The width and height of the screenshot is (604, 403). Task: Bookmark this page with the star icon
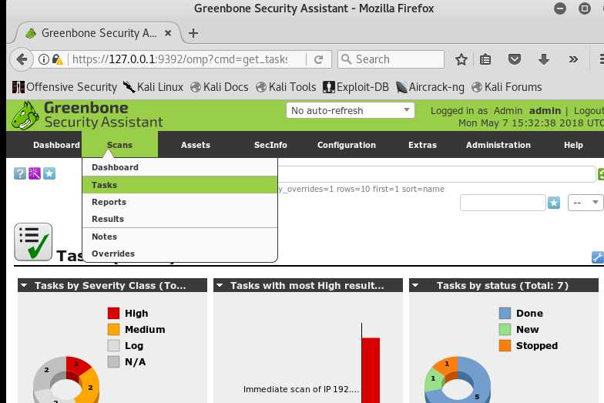[461, 59]
